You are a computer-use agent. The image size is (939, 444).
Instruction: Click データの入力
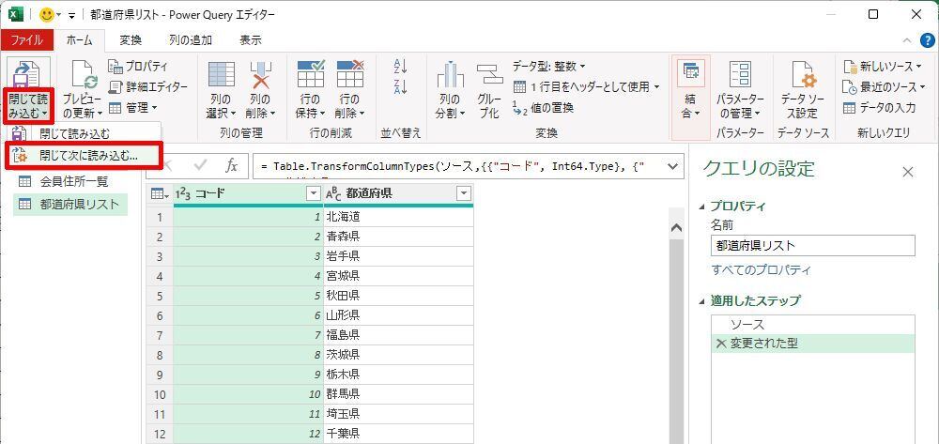[x=879, y=108]
